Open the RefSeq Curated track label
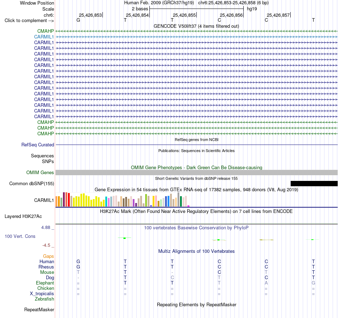 coord(38,145)
